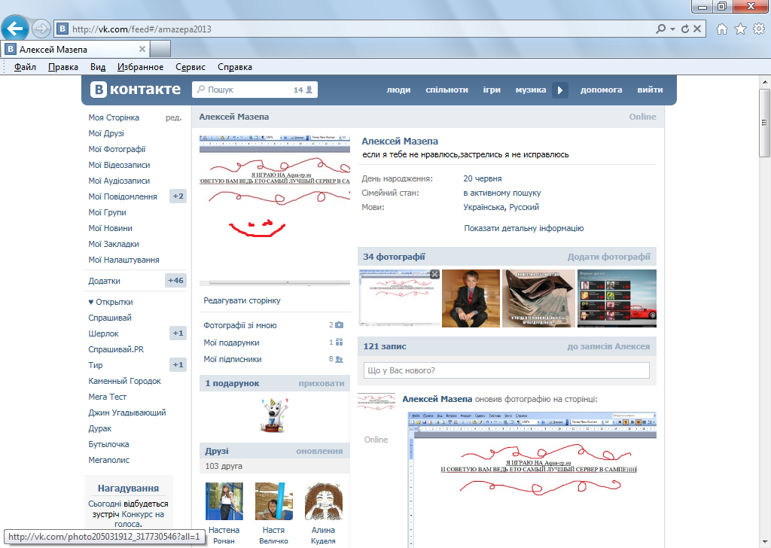Click Редагувати сторінку link
Image resolution: width=771 pixels, height=548 pixels.
click(x=242, y=300)
